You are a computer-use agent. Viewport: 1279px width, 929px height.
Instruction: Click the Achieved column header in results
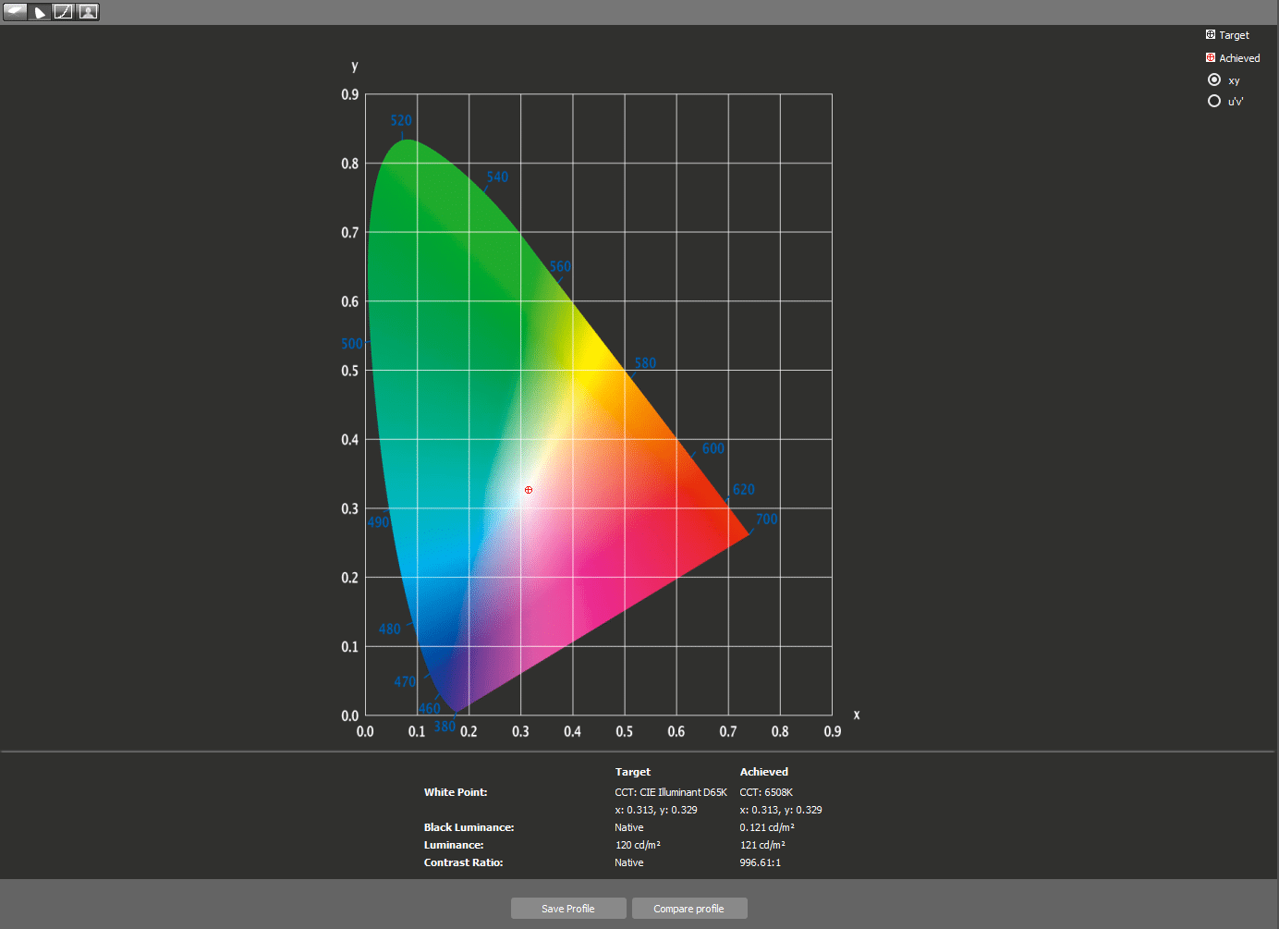pyautogui.click(x=763, y=772)
